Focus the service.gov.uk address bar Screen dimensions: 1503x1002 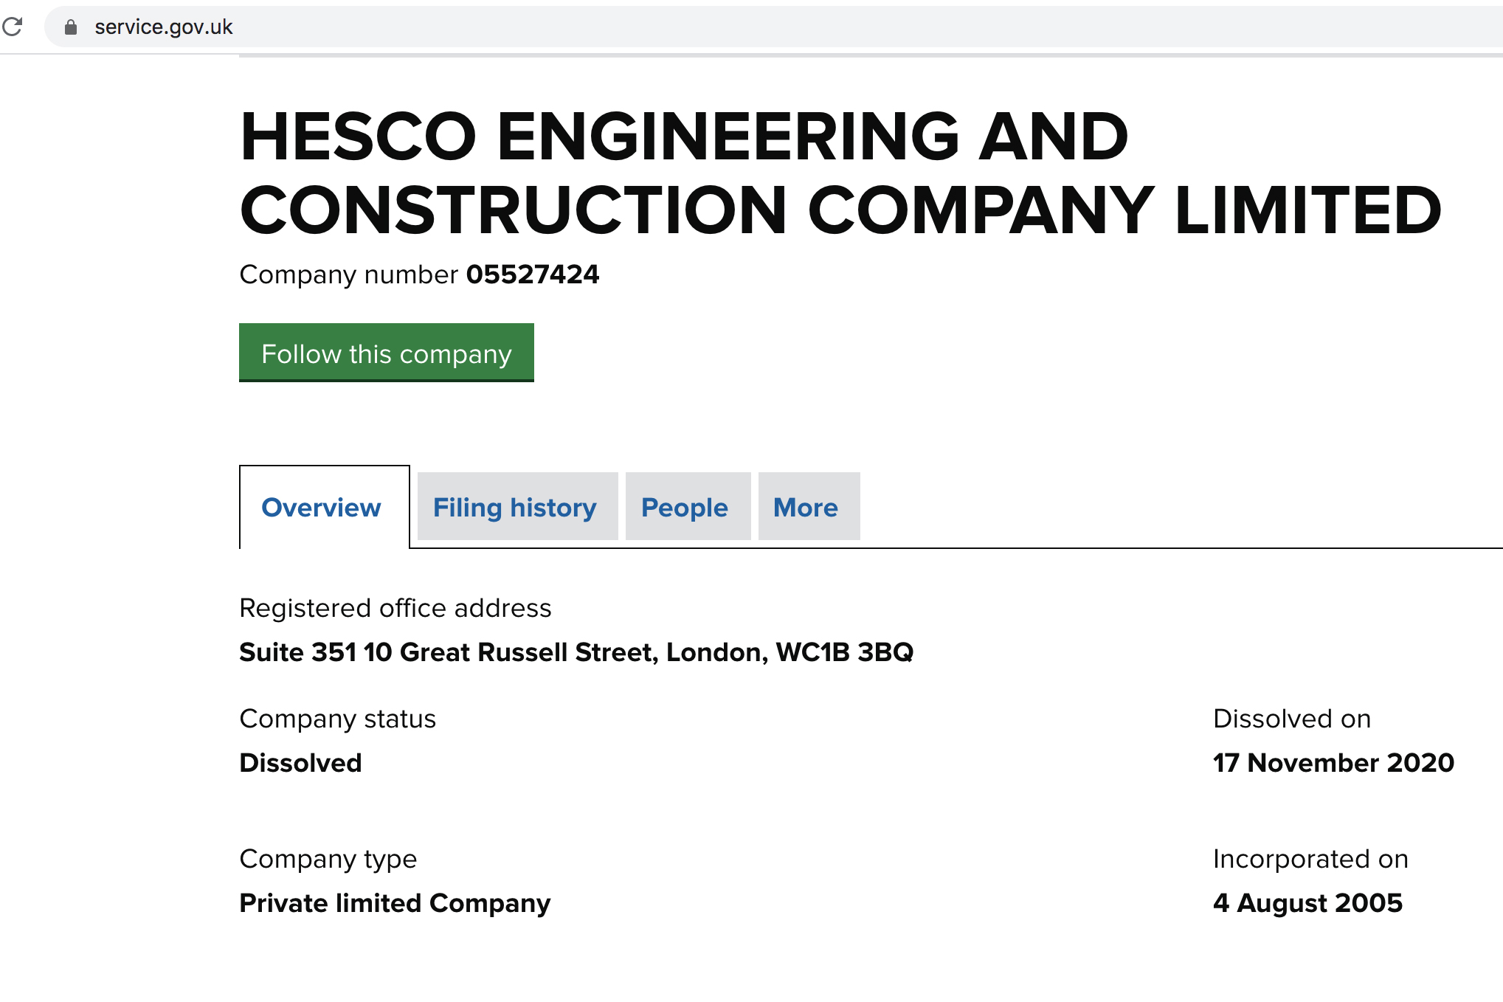516,27
